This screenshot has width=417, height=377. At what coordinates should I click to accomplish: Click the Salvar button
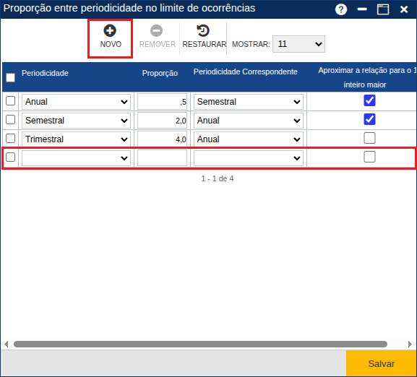click(x=382, y=363)
